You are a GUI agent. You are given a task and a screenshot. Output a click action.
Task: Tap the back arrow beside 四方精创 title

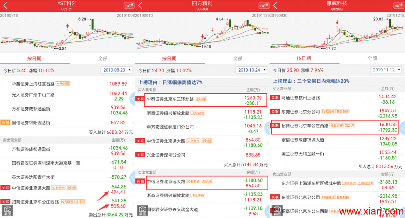pyautogui.click(x=140, y=6)
